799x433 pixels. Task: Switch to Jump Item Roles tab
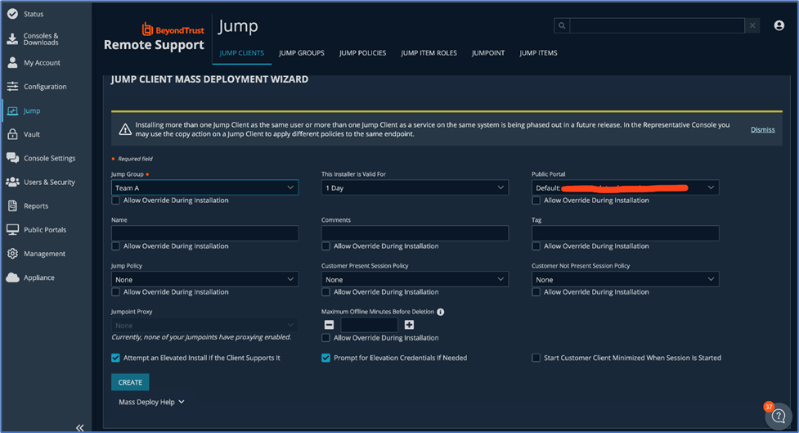429,53
